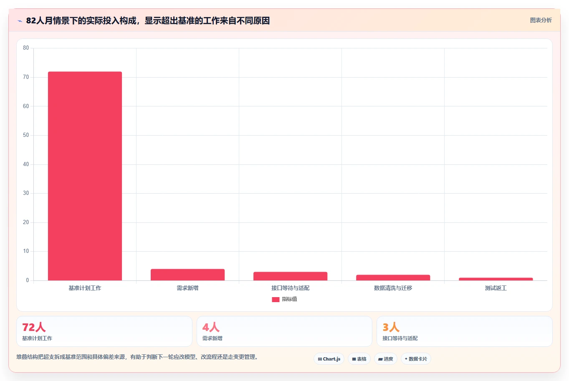
Task: Click the 测试返工 x-axis label
Action: [x=496, y=288]
